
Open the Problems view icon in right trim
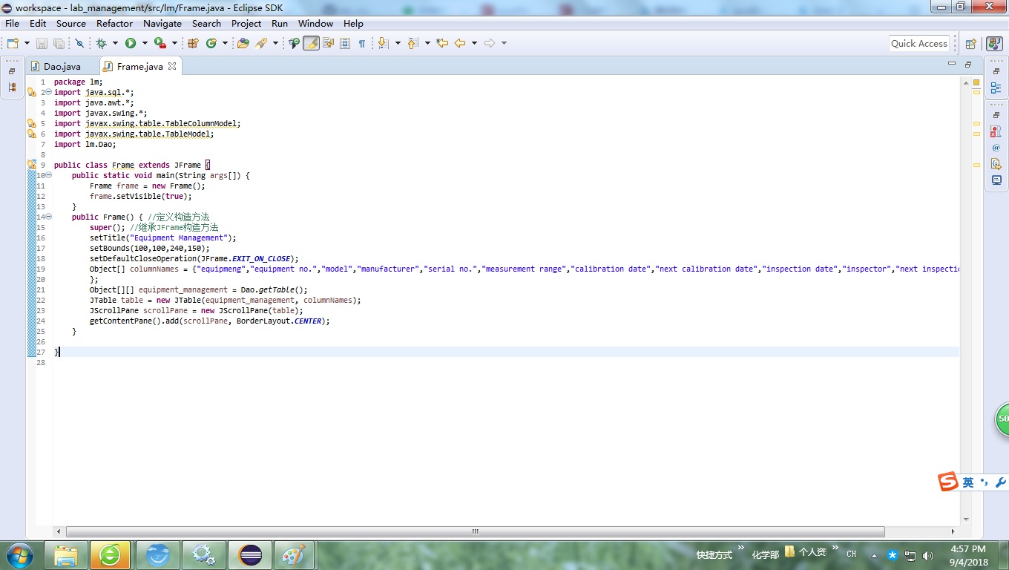996,131
